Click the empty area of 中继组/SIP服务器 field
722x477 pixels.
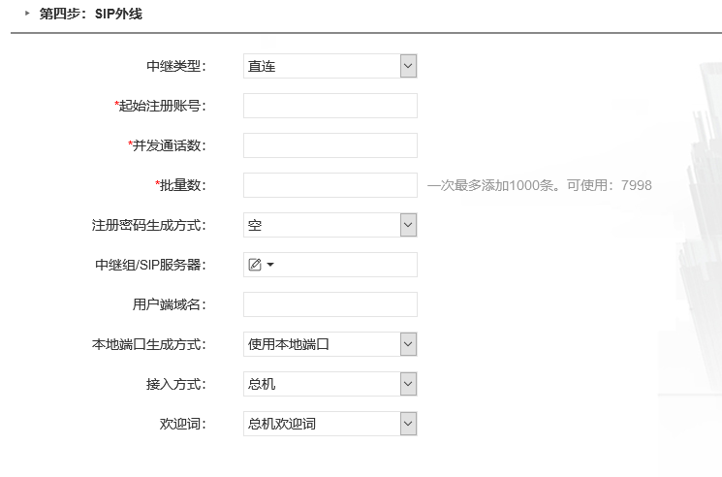(x=345, y=265)
